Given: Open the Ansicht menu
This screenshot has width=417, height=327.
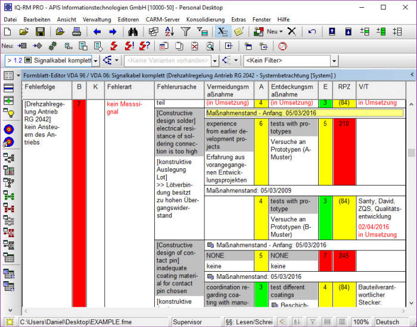Looking at the screenshot, I should [67, 20].
